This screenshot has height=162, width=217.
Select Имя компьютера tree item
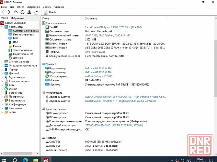(21, 34)
